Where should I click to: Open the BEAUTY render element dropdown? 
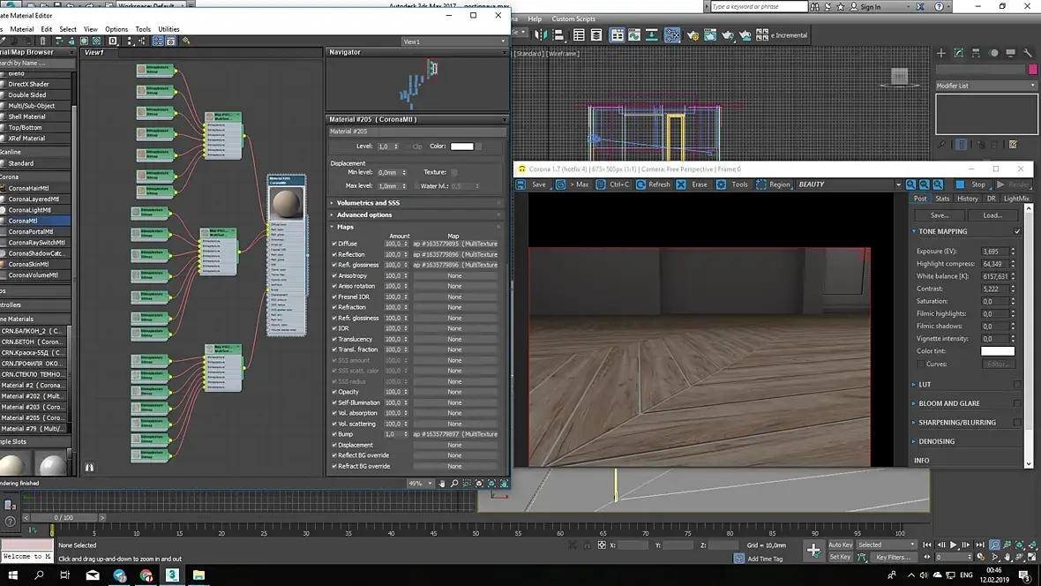coord(849,184)
